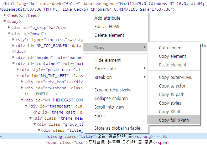Collapse the NM_THEMECAST div node

22,100
